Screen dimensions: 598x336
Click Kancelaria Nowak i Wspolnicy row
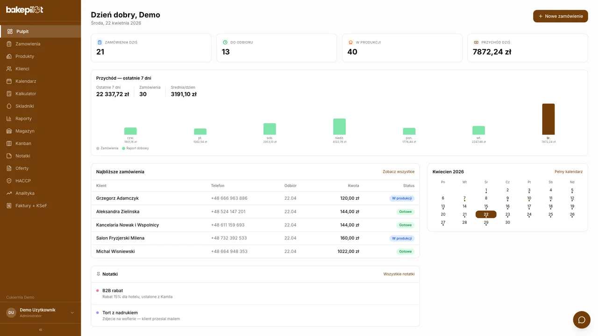click(255, 225)
